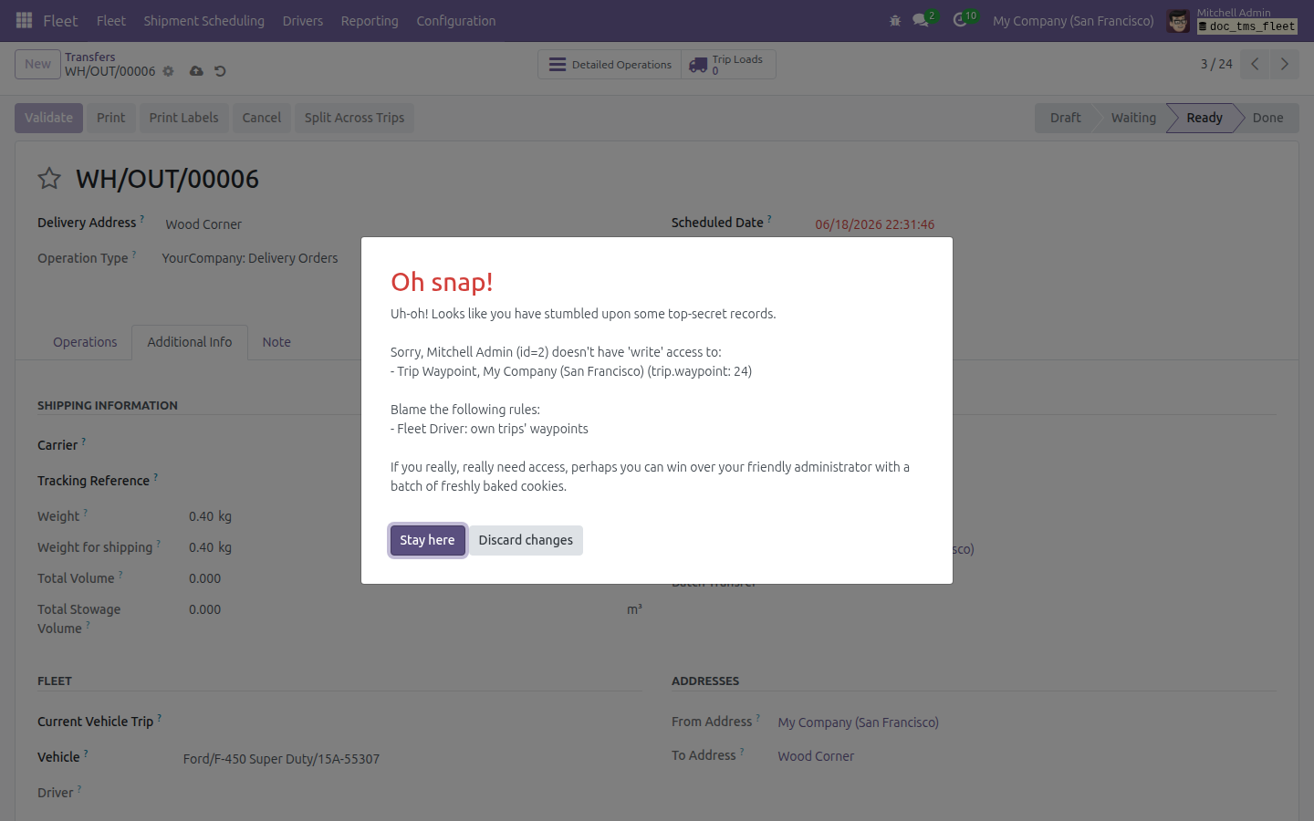Click the Discard changes button
Image resolution: width=1314 pixels, height=821 pixels.
coord(526,540)
